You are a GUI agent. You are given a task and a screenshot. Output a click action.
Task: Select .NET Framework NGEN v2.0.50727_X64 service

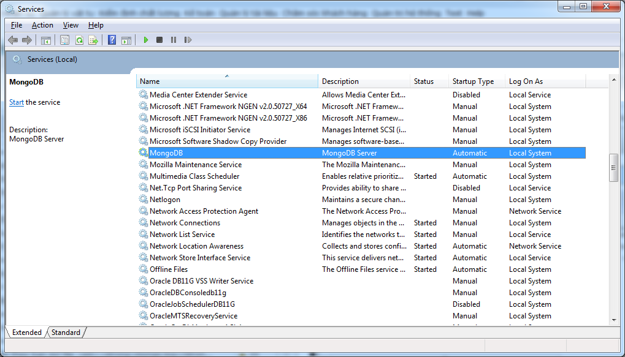pos(362,107)
